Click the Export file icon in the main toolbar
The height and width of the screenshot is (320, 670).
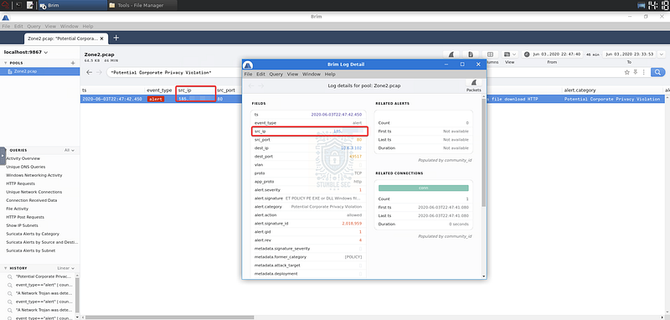tap(471, 54)
